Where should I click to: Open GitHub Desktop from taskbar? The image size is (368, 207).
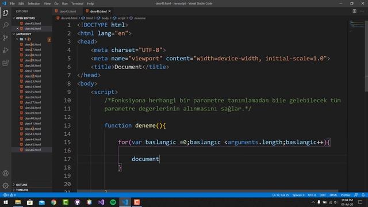point(78,202)
